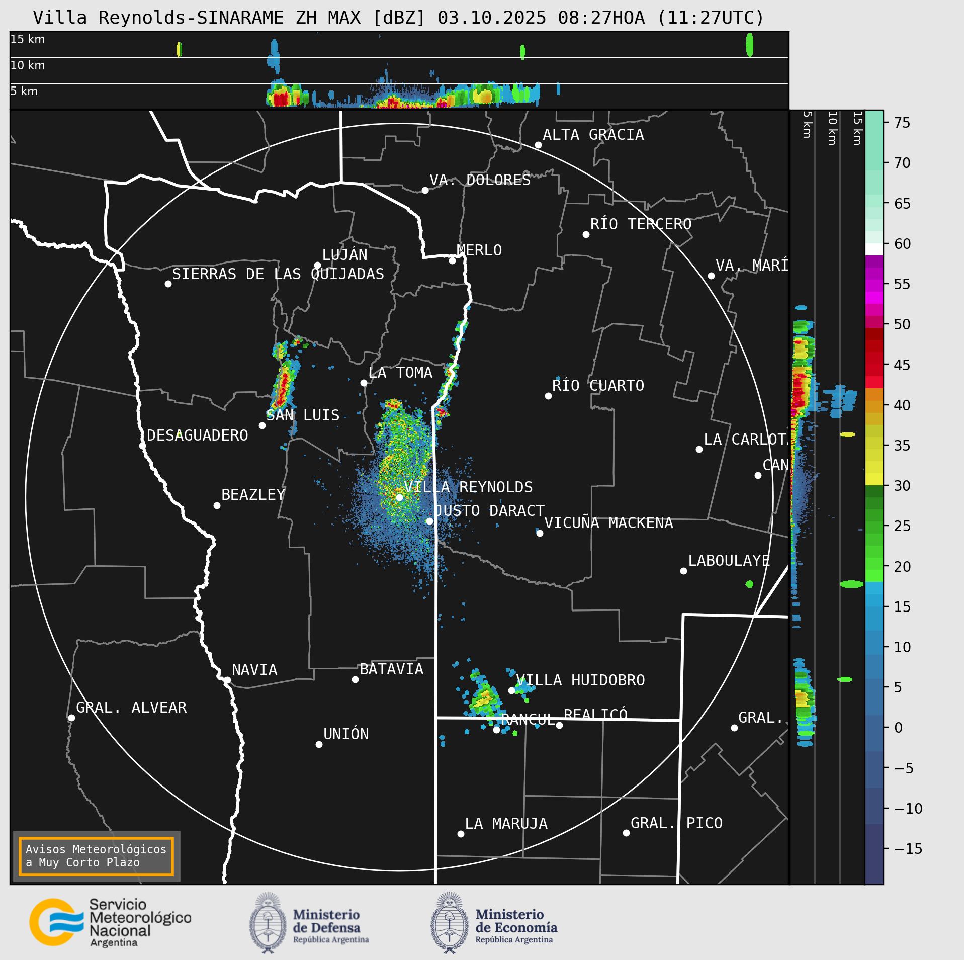Click the Ministerio de Economía emblem
This screenshot has width=964, height=960.
pos(450,923)
